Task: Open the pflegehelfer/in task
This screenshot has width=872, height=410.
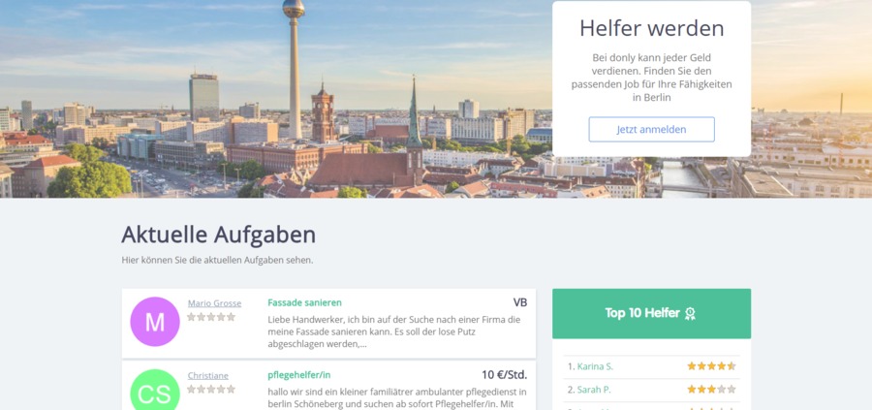Action: click(299, 375)
